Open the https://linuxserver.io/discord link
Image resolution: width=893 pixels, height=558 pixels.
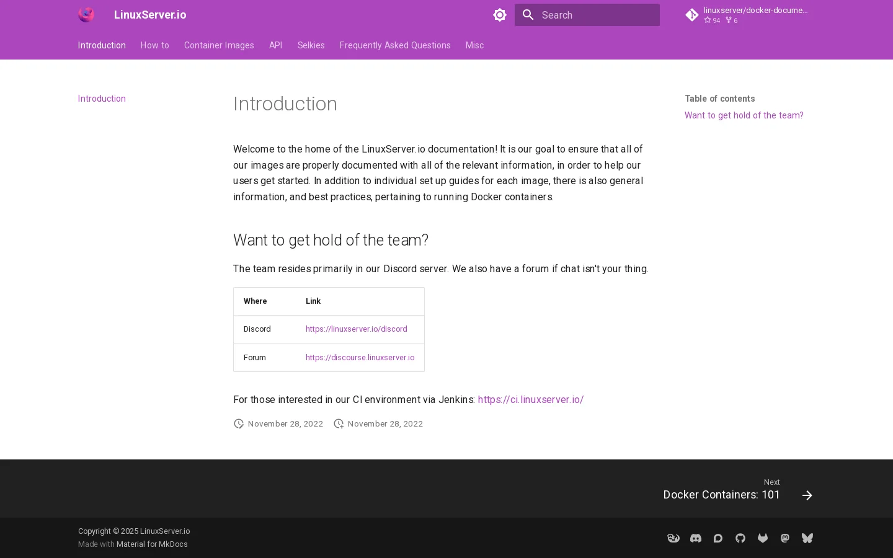[357, 329]
